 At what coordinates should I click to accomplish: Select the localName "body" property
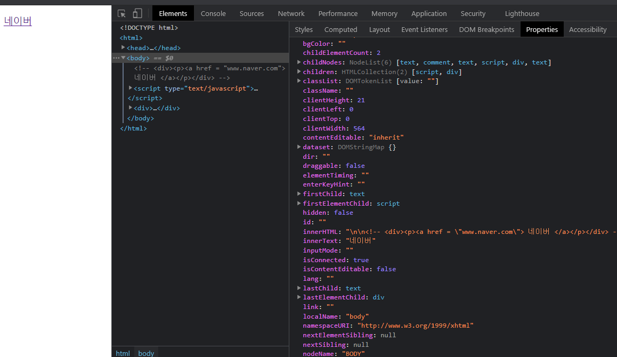coord(336,316)
